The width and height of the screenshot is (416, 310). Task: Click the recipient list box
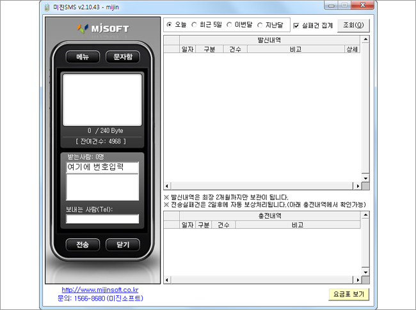point(102,187)
